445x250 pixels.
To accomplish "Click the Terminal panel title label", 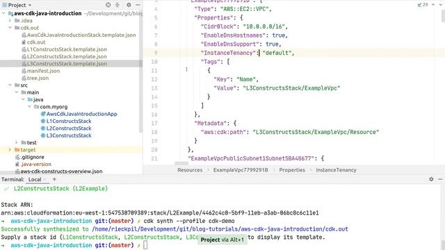I will [13, 179].
